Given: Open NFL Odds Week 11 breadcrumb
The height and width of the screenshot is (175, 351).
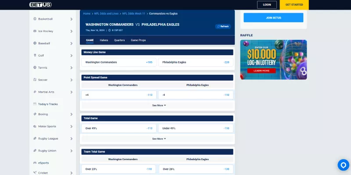Looking at the screenshot, I should pyautogui.click(x=134, y=14).
